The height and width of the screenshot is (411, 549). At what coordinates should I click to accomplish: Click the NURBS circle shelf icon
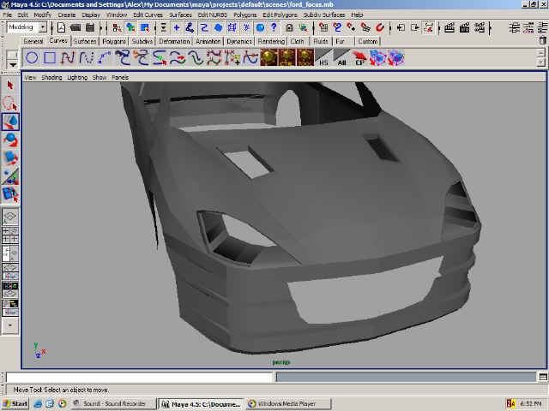point(32,58)
